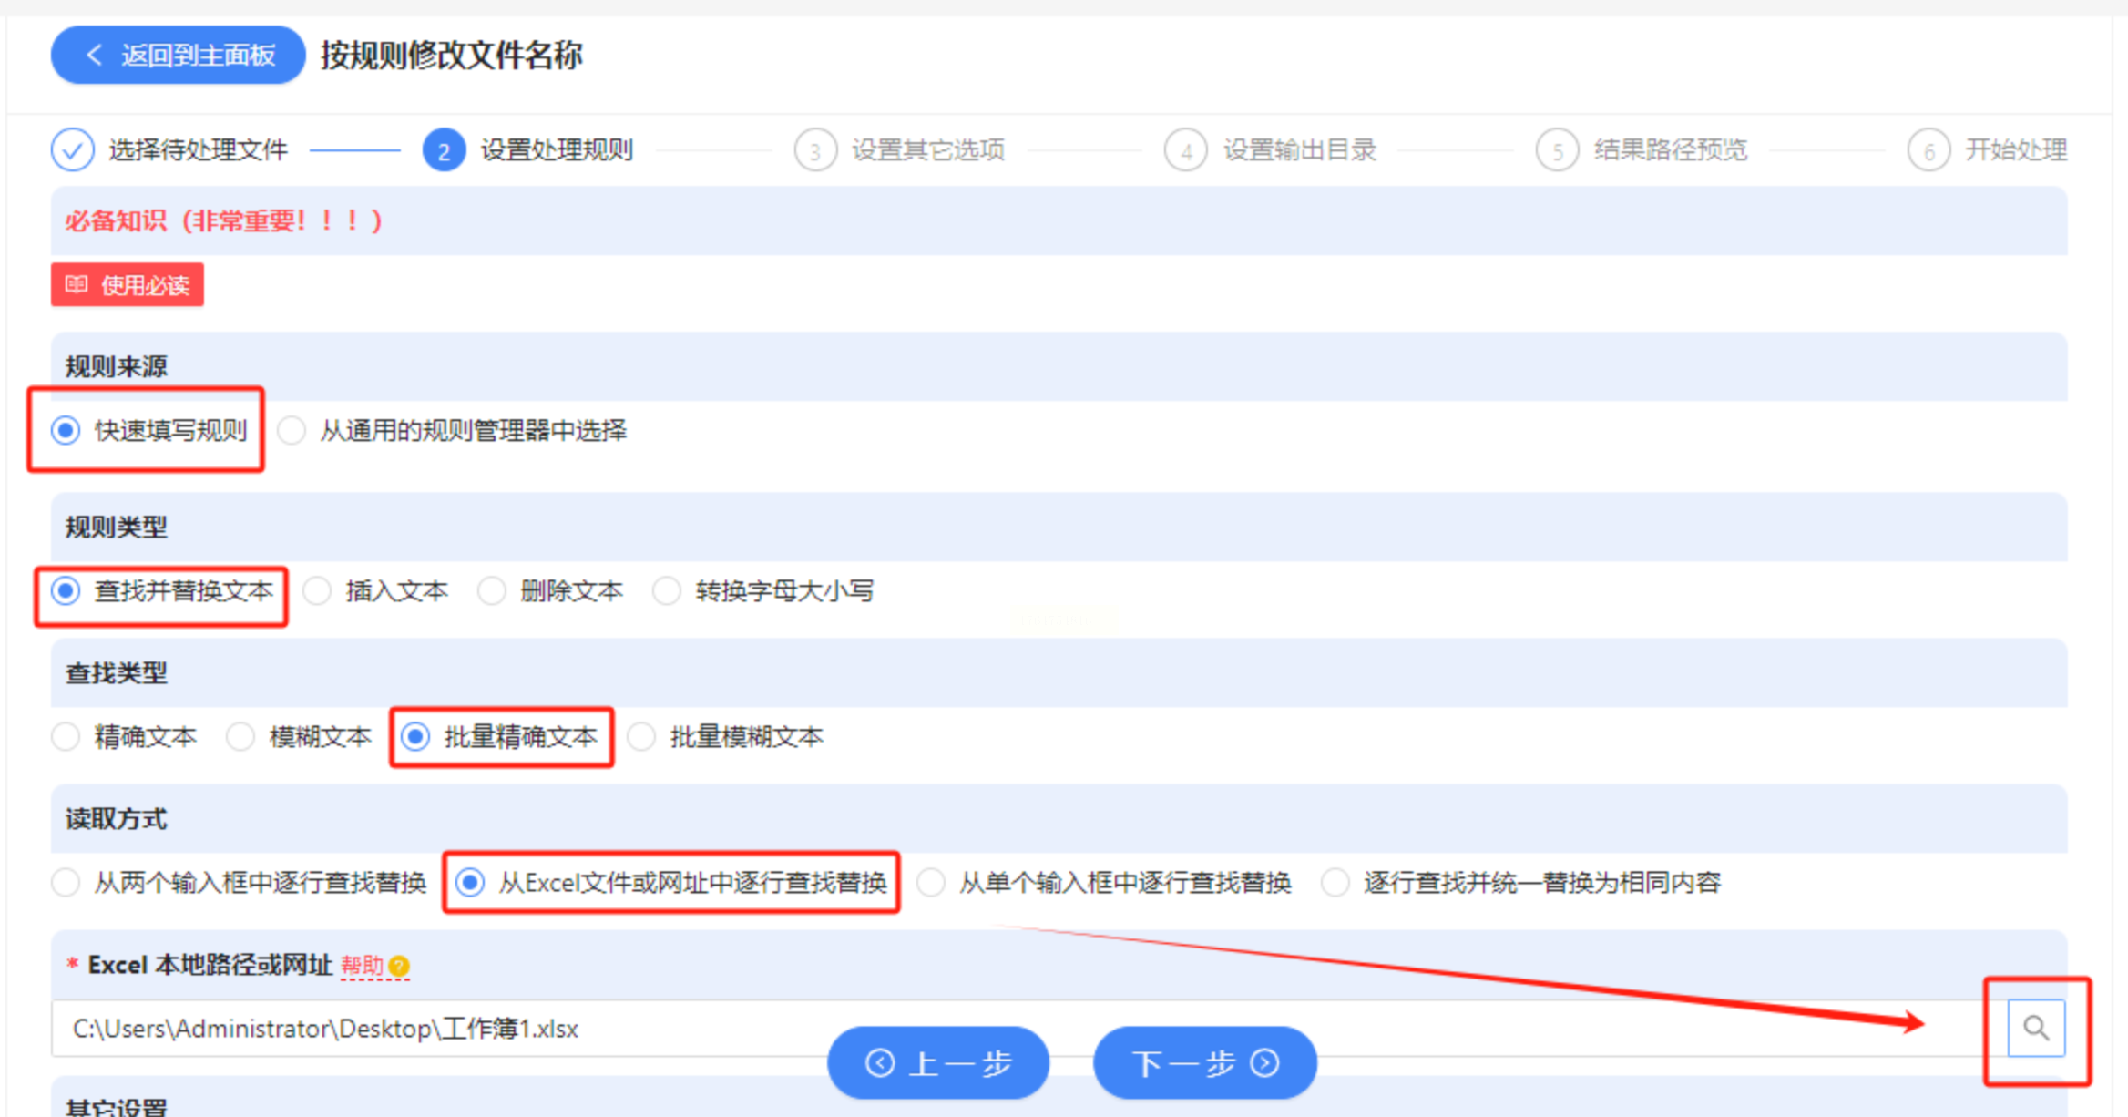Viewport: 2128px width, 1117px height.
Task: Select 删除文本 radio button
Action: coord(492,591)
